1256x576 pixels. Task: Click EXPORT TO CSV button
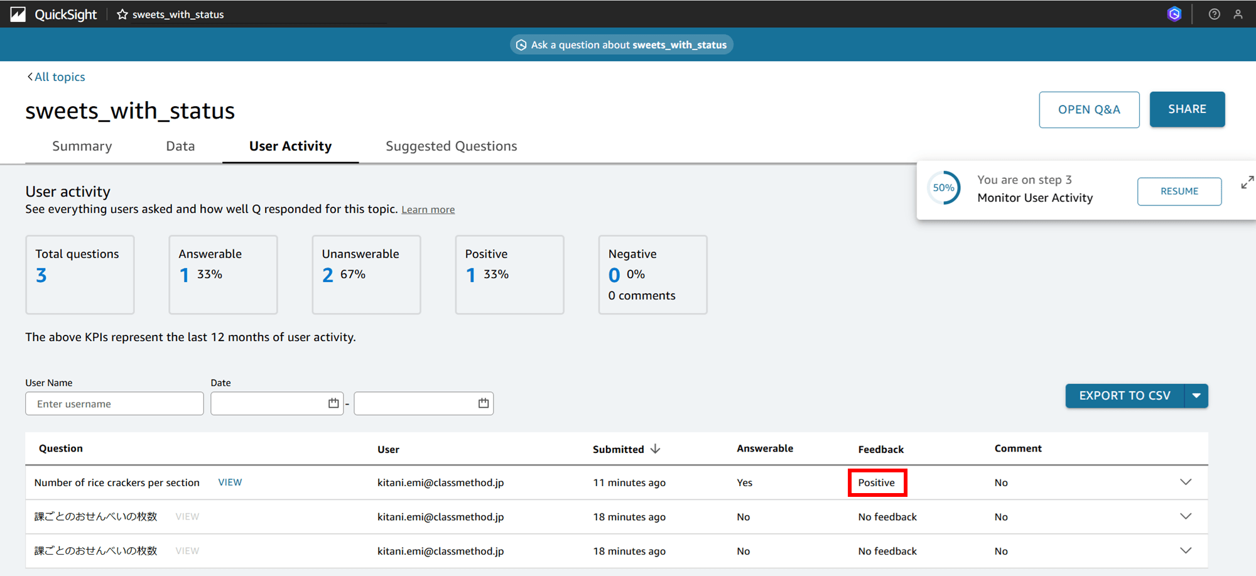pos(1124,396)
